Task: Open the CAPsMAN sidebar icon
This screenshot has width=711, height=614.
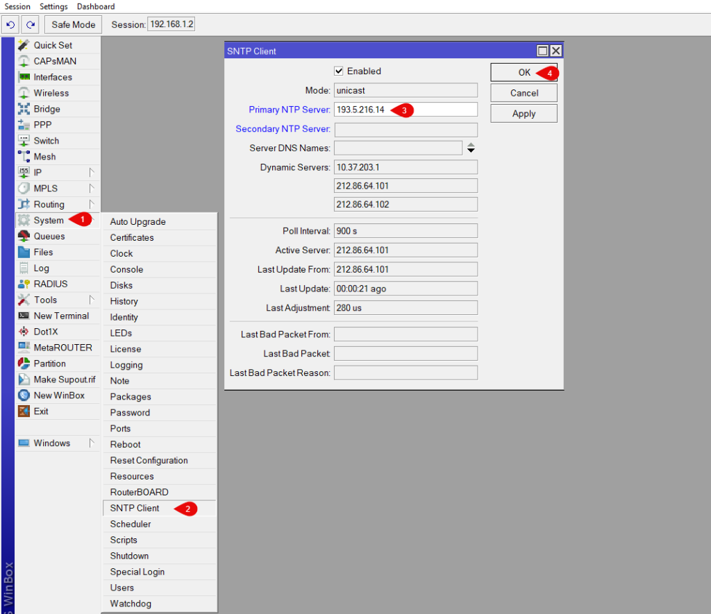Action: tap(24, 61)
